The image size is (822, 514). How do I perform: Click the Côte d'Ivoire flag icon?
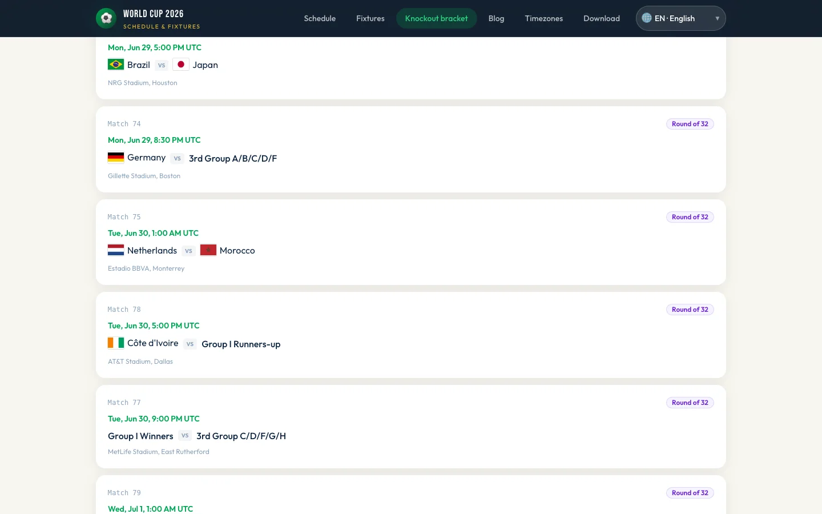tap(116, 343)
